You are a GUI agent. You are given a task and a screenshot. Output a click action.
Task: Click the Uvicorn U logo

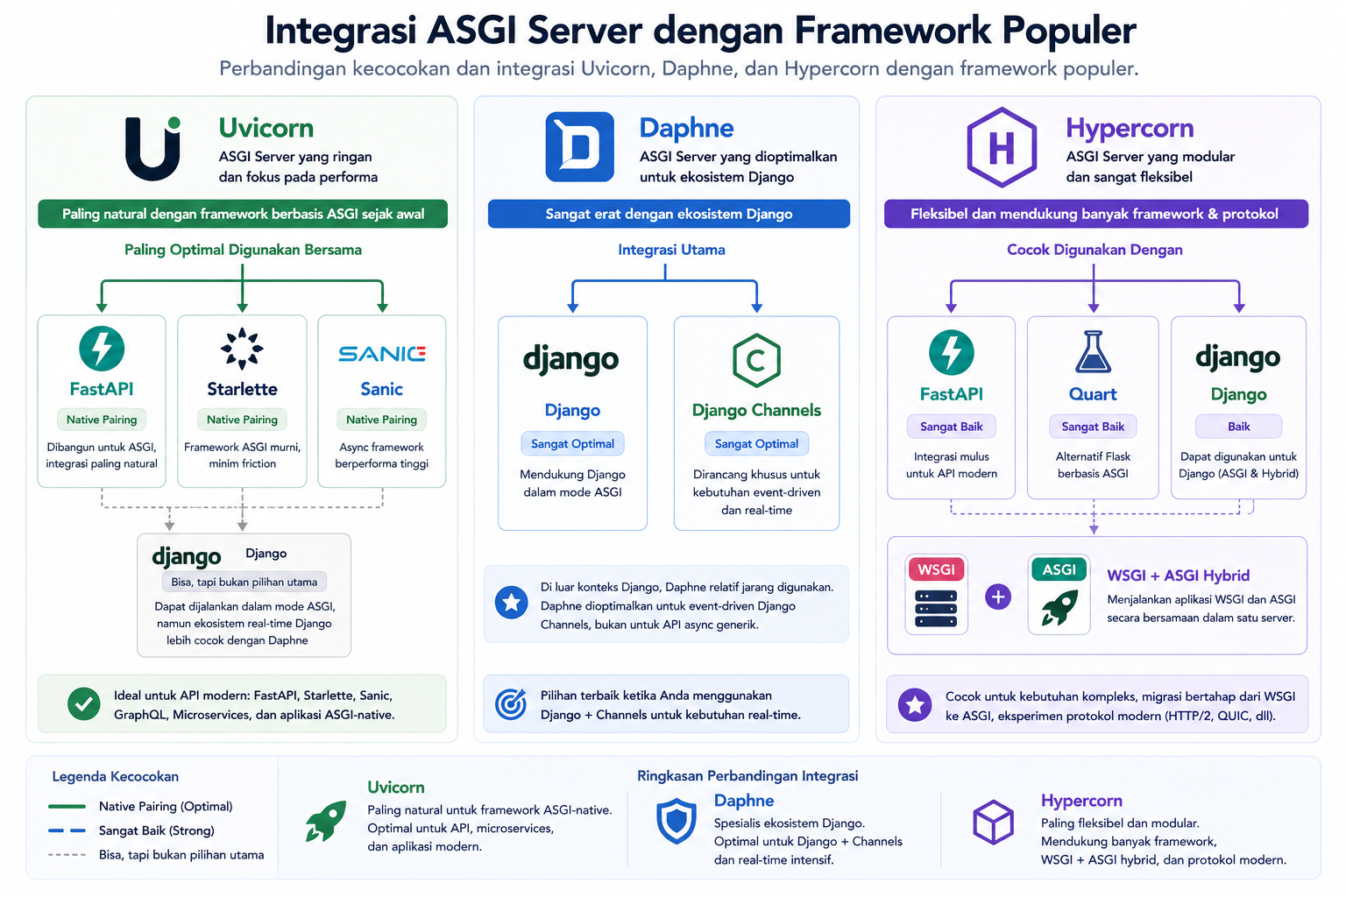(153, 148)
